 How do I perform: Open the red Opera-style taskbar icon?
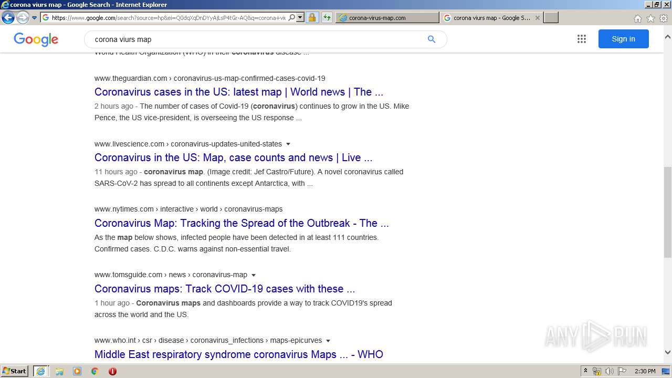tap(112, 371)
